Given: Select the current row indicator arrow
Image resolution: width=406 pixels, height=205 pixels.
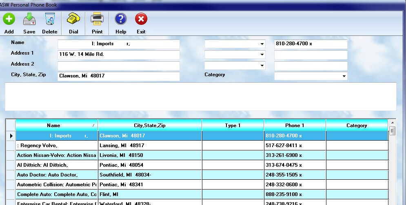Looking at the screenshot, I should pos(11,136).
